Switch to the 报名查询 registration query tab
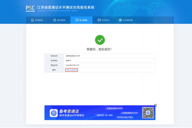Screen dimensions: 192x128 (x=59, y=20)
